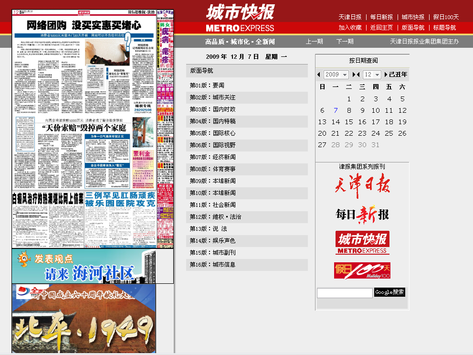Go to 上一期 previous issue

(315, 42)
